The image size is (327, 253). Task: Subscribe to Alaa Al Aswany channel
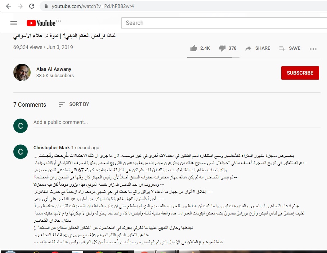[300, 73]
